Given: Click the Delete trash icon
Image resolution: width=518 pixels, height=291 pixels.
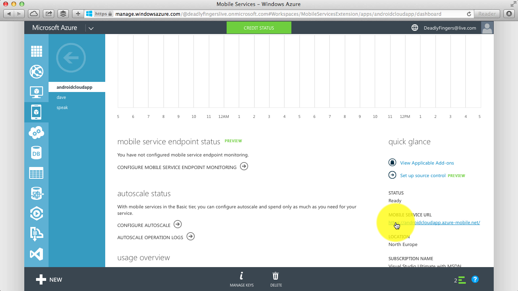Looking at the screenshot, I should [276, 276].
